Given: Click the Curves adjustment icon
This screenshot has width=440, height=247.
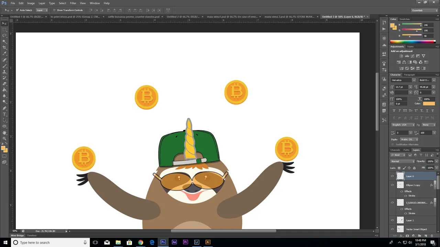Looking at the screenshot, I should click(x=412, y=56).
